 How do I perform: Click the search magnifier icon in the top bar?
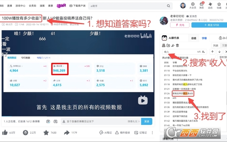[x=168, y=6]
